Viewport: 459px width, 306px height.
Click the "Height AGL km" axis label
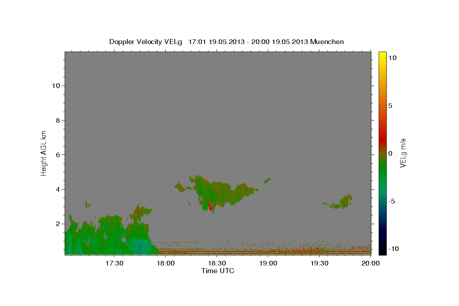pos(44,153)
